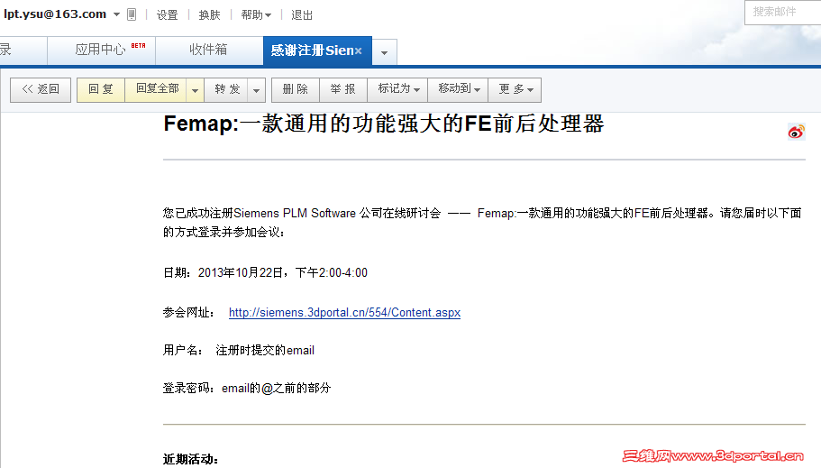The height and width of the screenshot is (468, 821).
Task: Click the 返回 back button
Action: [41, 89]
